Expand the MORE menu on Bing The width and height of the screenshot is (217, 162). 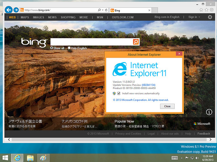(x=84, y=17)
